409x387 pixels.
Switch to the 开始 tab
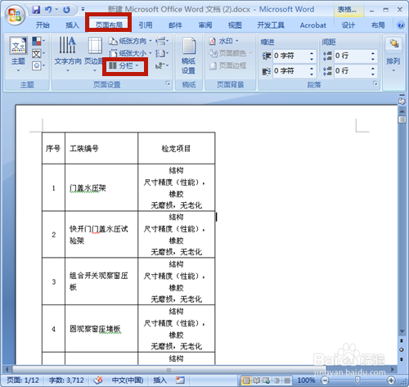(43, 25)
